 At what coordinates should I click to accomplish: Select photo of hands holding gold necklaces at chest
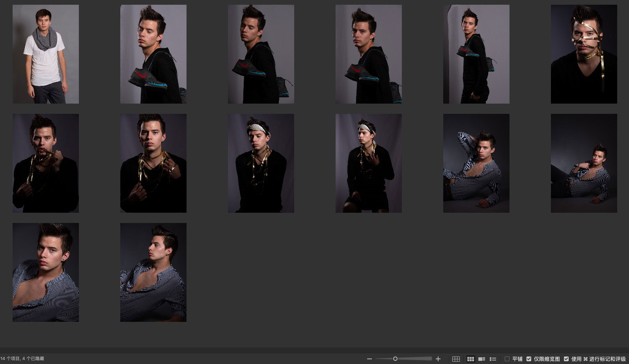point(153,163)
